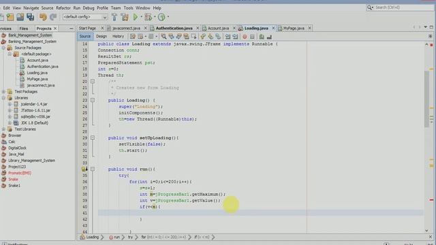Switch to History view button
This screenshot has height=245, width=436.
pyautogui.click(x=118, y=36)
